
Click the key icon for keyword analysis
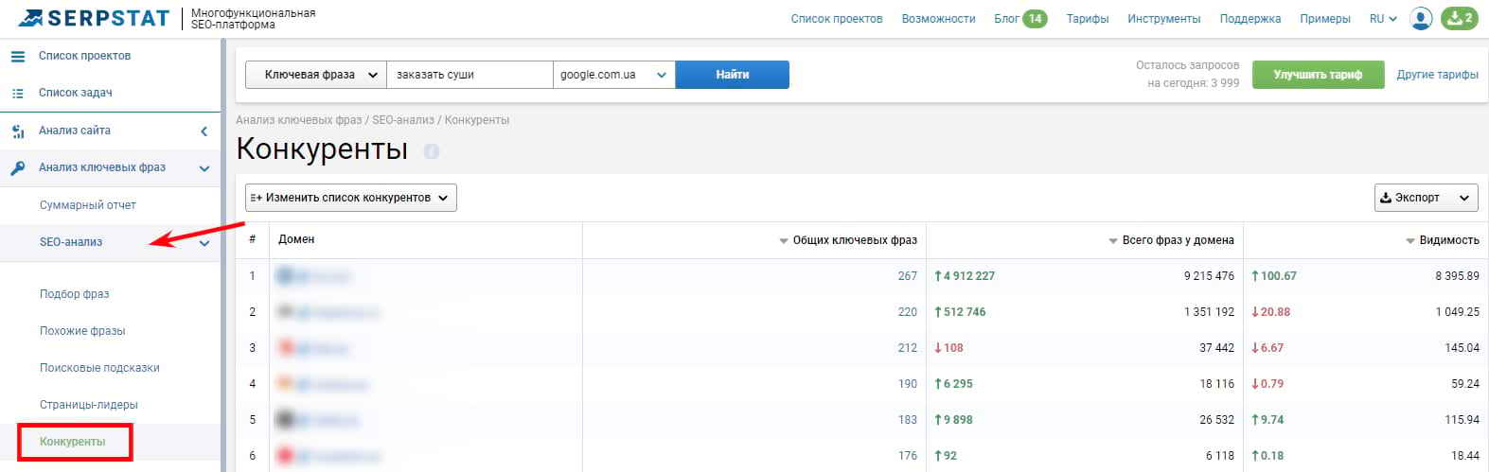[17, 168]
